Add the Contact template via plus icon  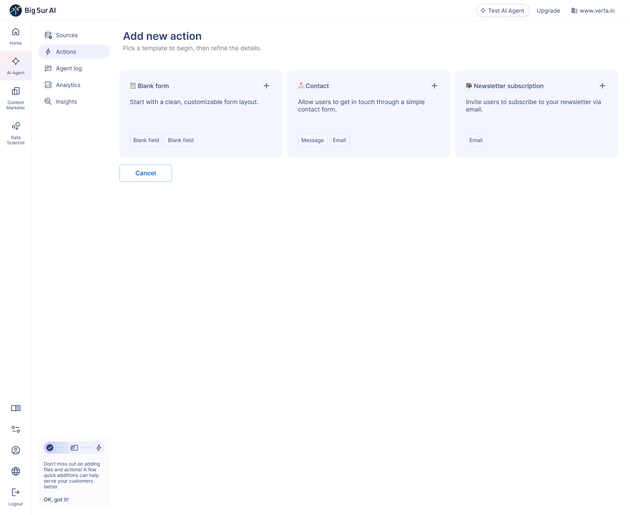434,86
